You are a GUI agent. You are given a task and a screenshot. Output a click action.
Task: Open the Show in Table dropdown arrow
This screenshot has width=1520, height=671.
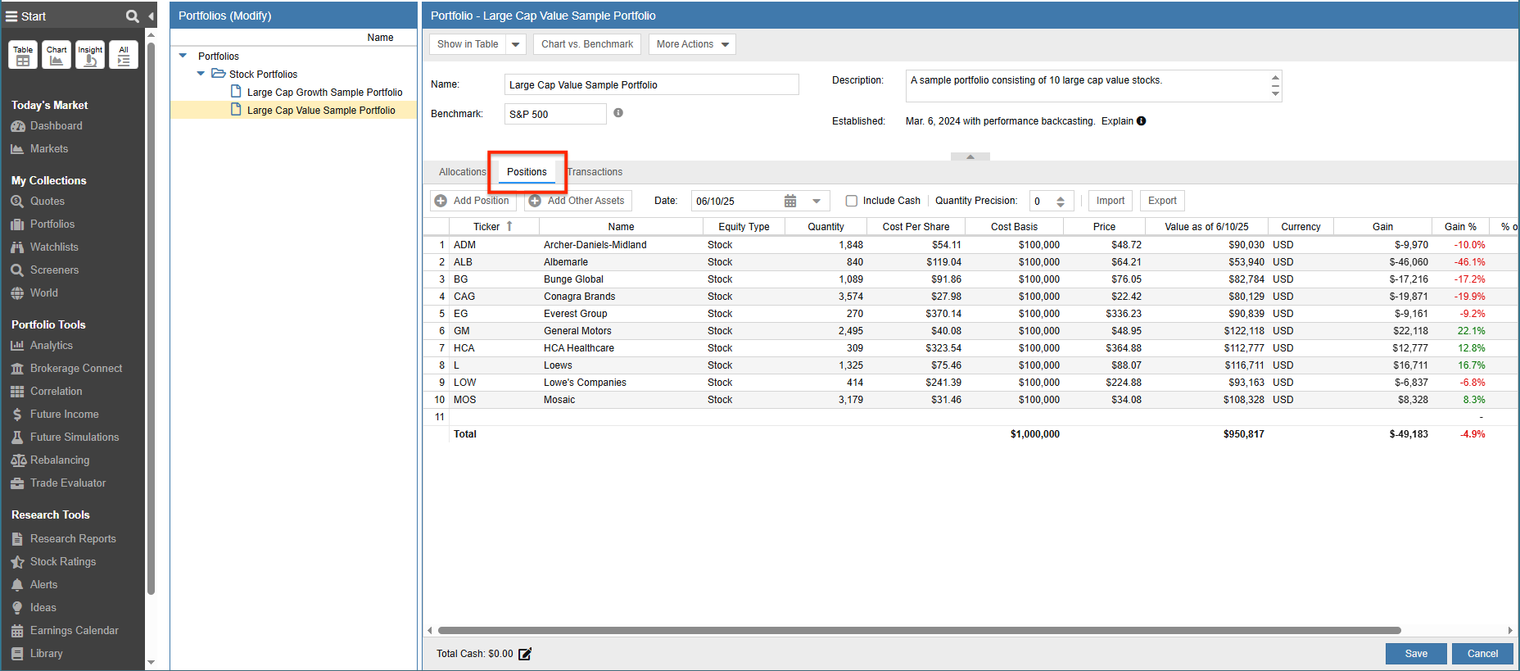tap(516, 44)
